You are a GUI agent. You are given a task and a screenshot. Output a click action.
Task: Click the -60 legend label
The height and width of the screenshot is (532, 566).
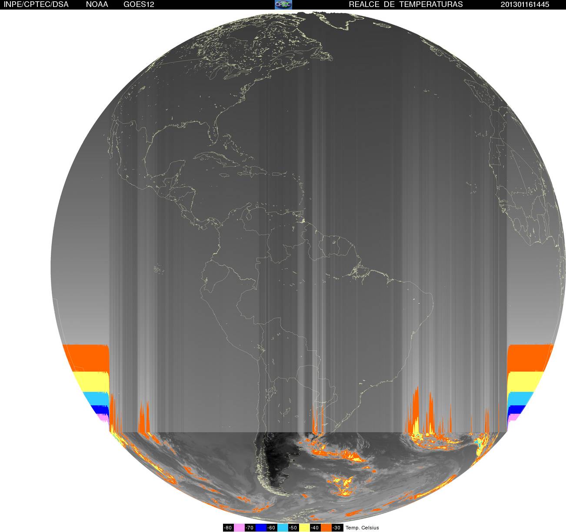(x=271, y=528)
